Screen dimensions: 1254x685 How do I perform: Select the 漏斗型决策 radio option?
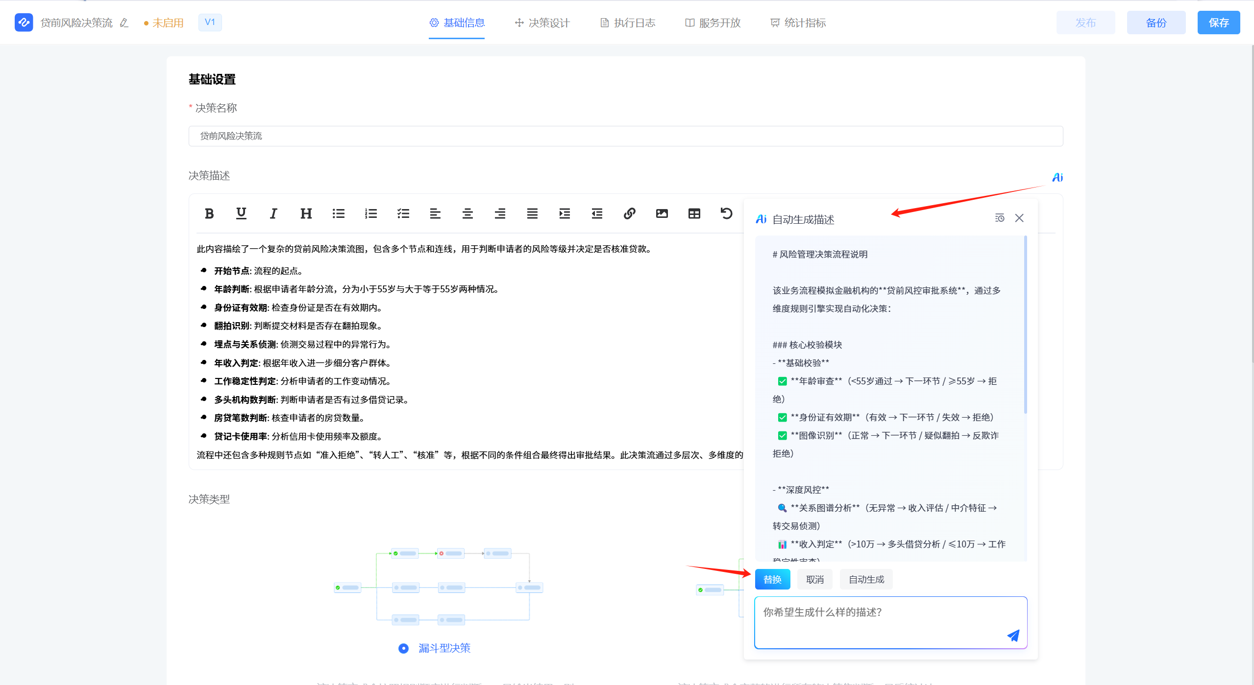[403, 648]
